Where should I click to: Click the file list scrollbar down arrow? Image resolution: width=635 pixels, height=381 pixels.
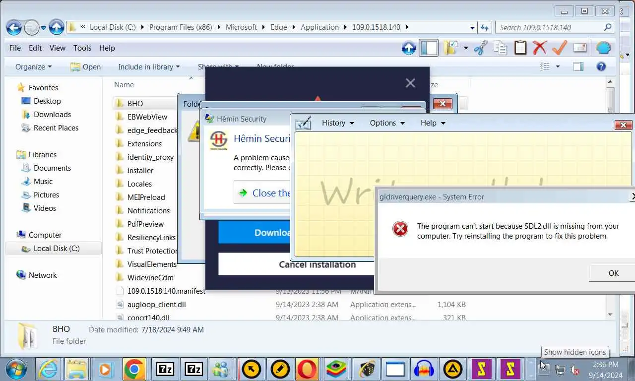tap(610, 314)
